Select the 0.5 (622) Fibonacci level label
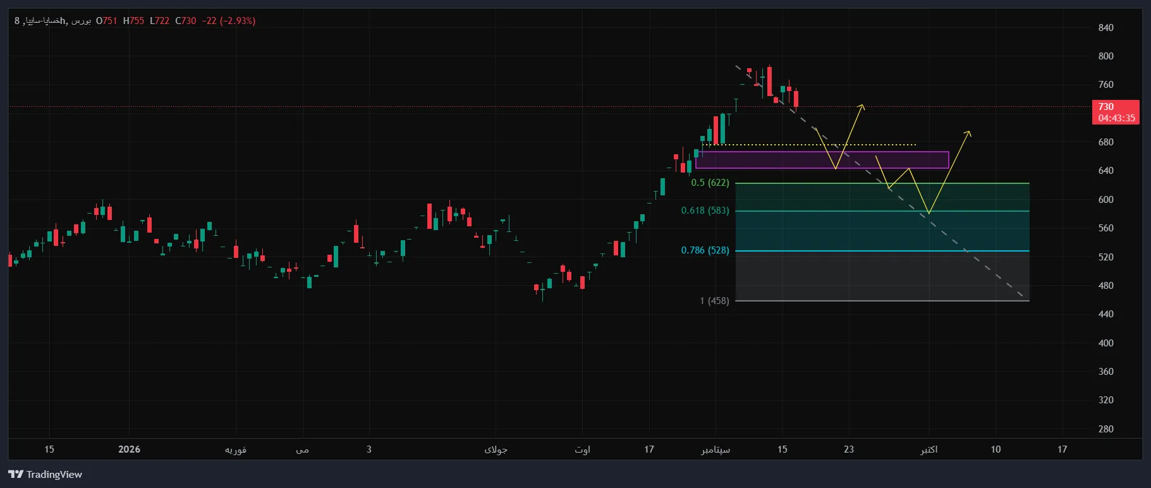 pyautogui.click(x=710, y=183)
